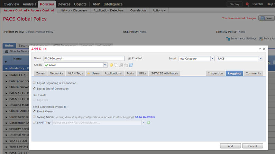The height and width of the screenshot is (154, 275).
Task: Click the logging scroll icon beside Action
Action: click(x=131, y=65)
